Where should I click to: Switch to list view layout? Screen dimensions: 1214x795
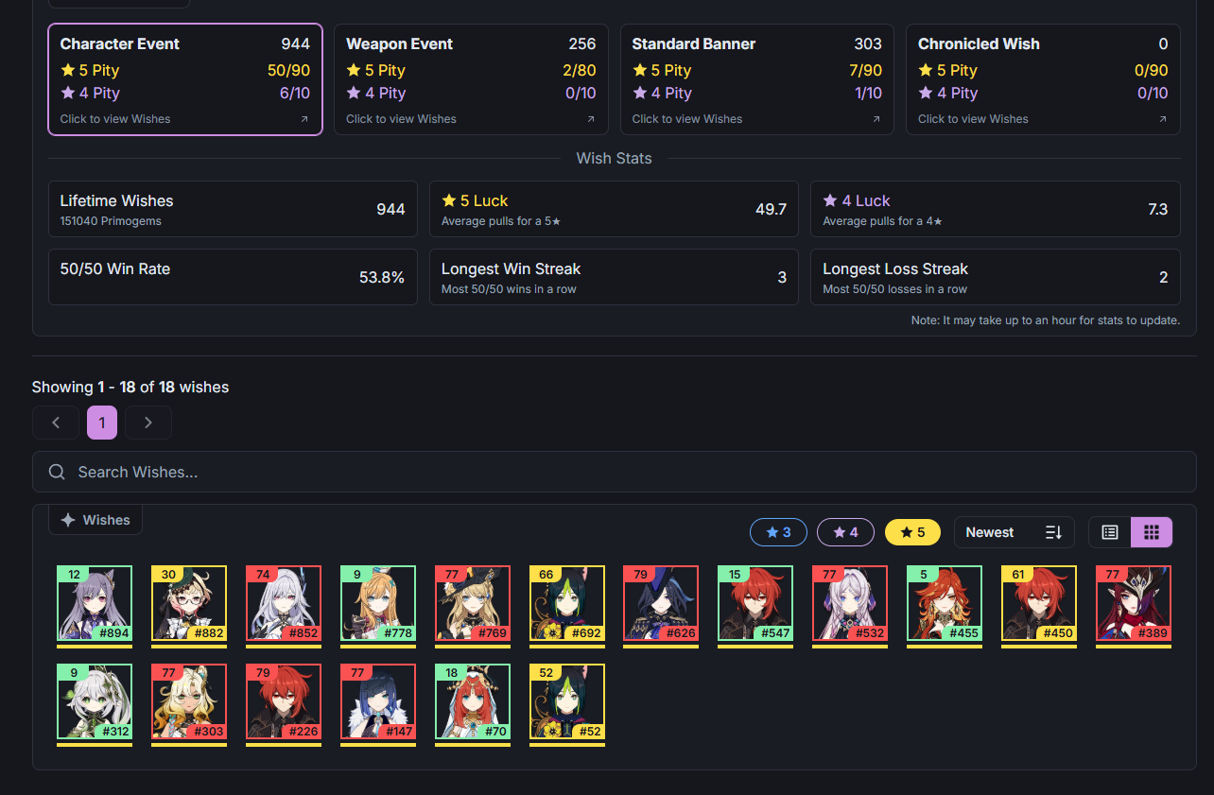pyautogui.click(x=1110, y=532)
